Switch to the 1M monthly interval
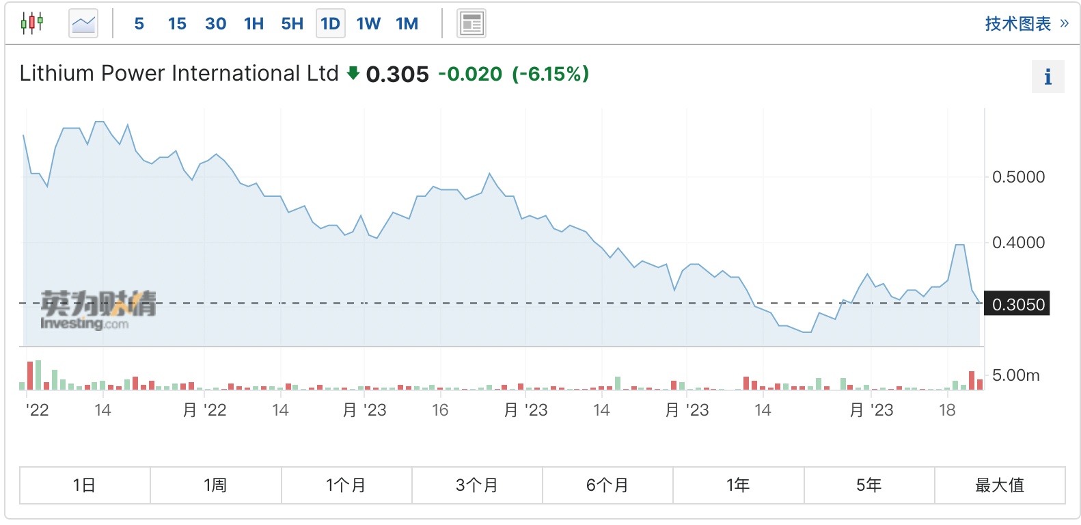The height and width of the screenshot is (525, 1081). click(407, 24)
